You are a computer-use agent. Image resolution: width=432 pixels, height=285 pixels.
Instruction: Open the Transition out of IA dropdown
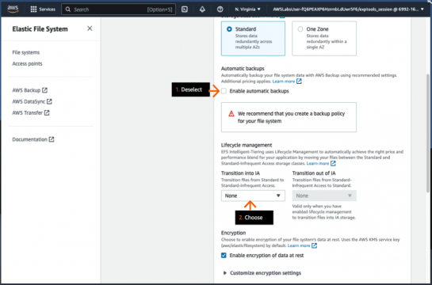(x=324, y=196)
